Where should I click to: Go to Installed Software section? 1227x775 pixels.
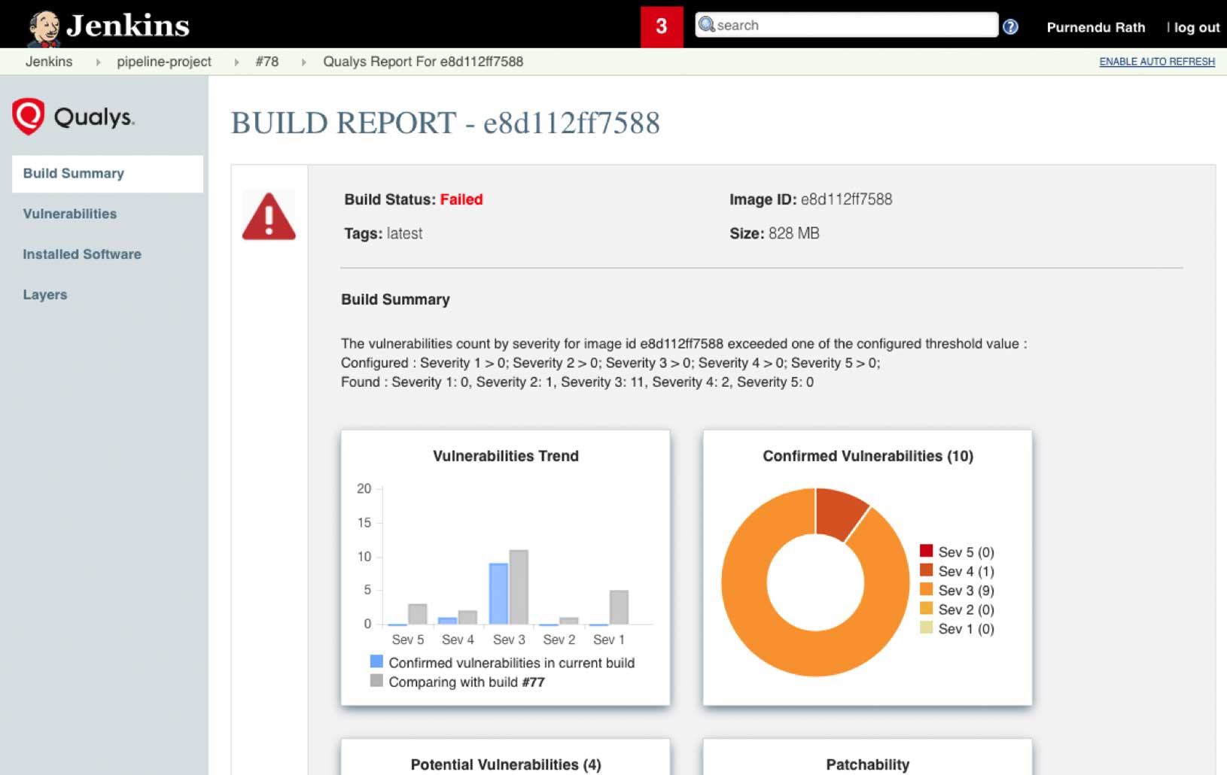tap(82, 254)
